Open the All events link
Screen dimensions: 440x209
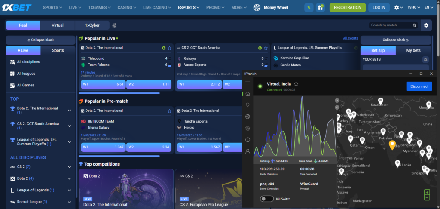351,38
